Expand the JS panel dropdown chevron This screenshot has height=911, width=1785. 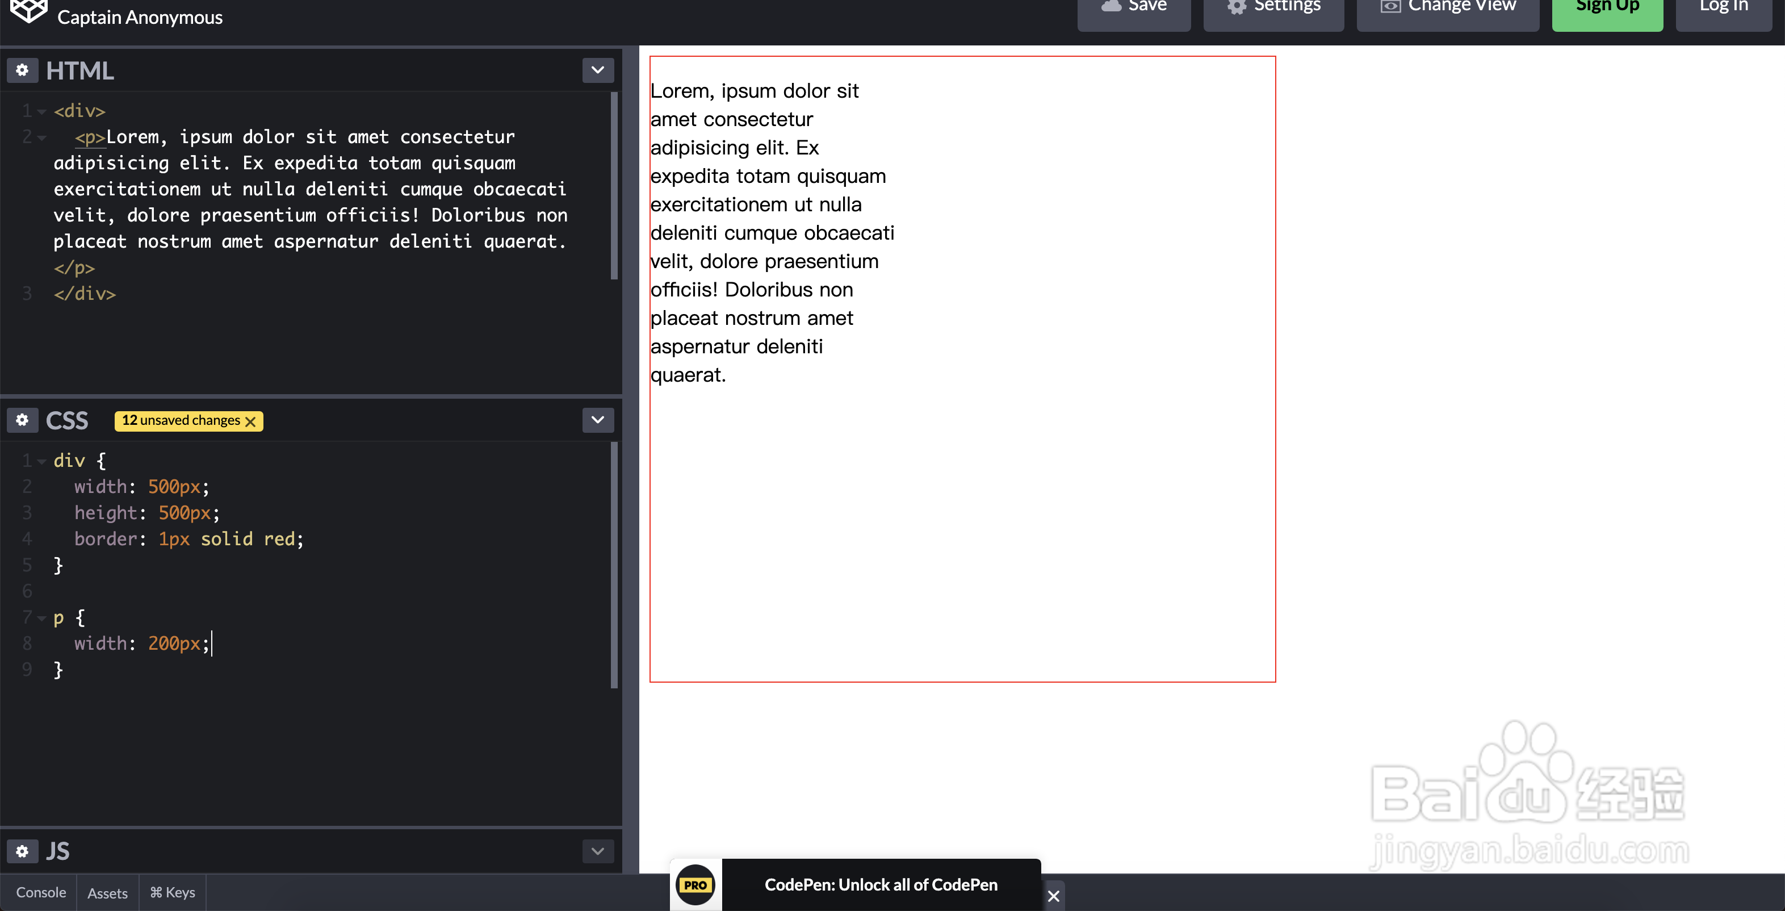[x=598, y=851]
